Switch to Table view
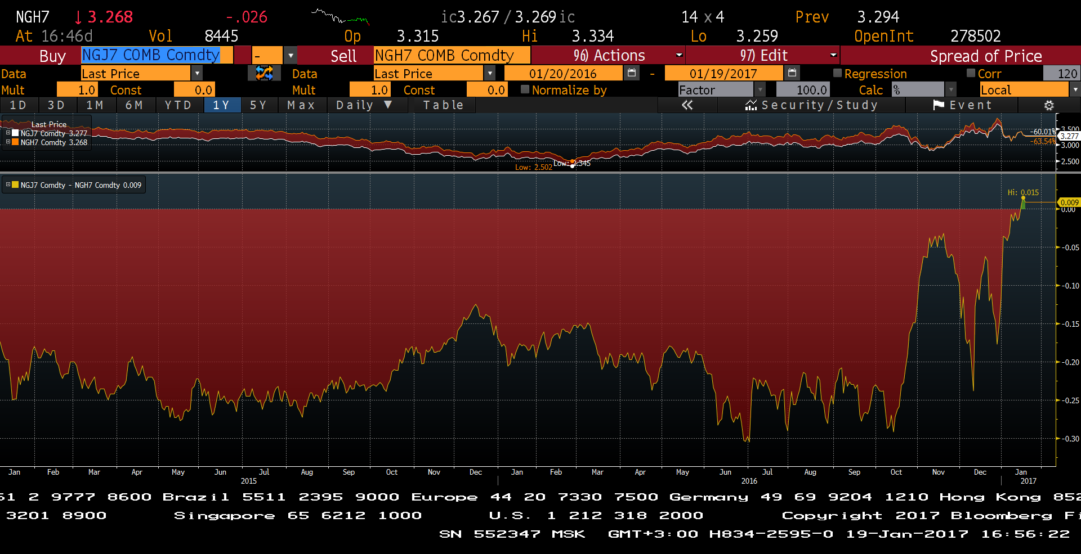Image resolution: width=1081 pixels, height=554 pixels. click(444, 105)
